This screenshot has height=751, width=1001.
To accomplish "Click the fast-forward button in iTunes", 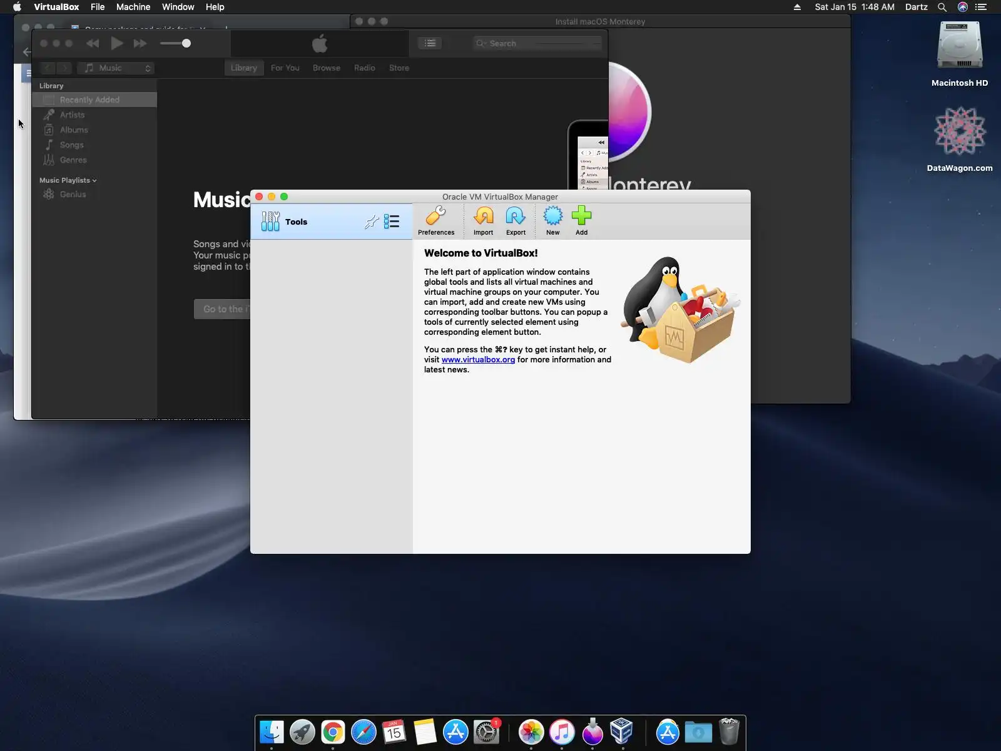I will pos(140,43).
